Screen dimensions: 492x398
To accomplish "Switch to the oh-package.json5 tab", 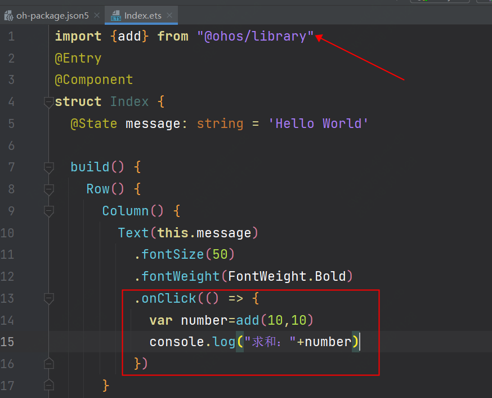I will (x=52, y=15).
